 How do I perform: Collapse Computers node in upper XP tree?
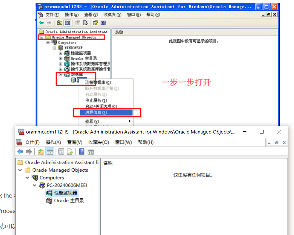pos(48,43)
